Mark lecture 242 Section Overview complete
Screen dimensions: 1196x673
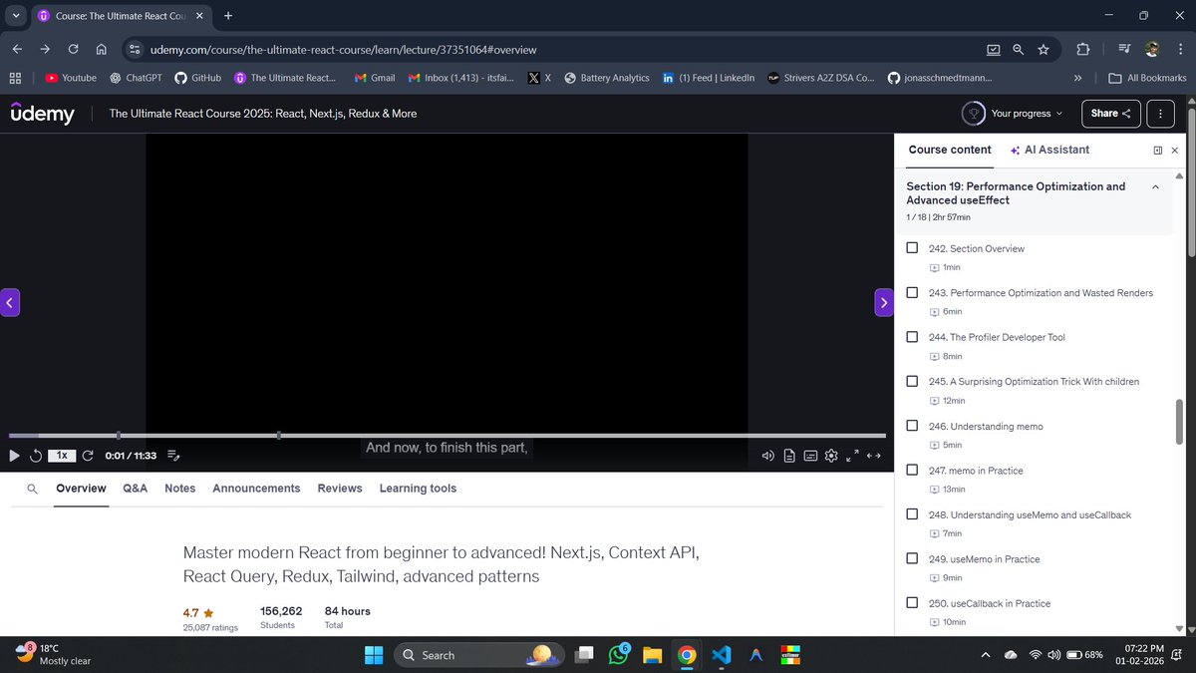pos(912,248)
